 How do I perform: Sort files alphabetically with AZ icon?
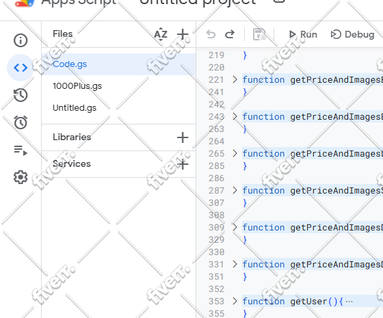coord(161,34)
